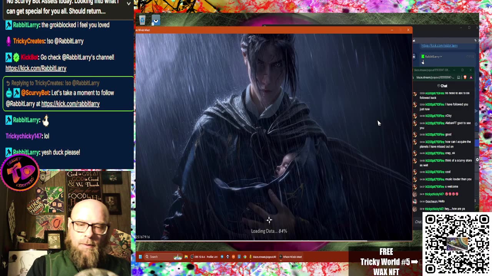Click the loading progress bar in game window

pyautogui.click(x=274, y=240)
